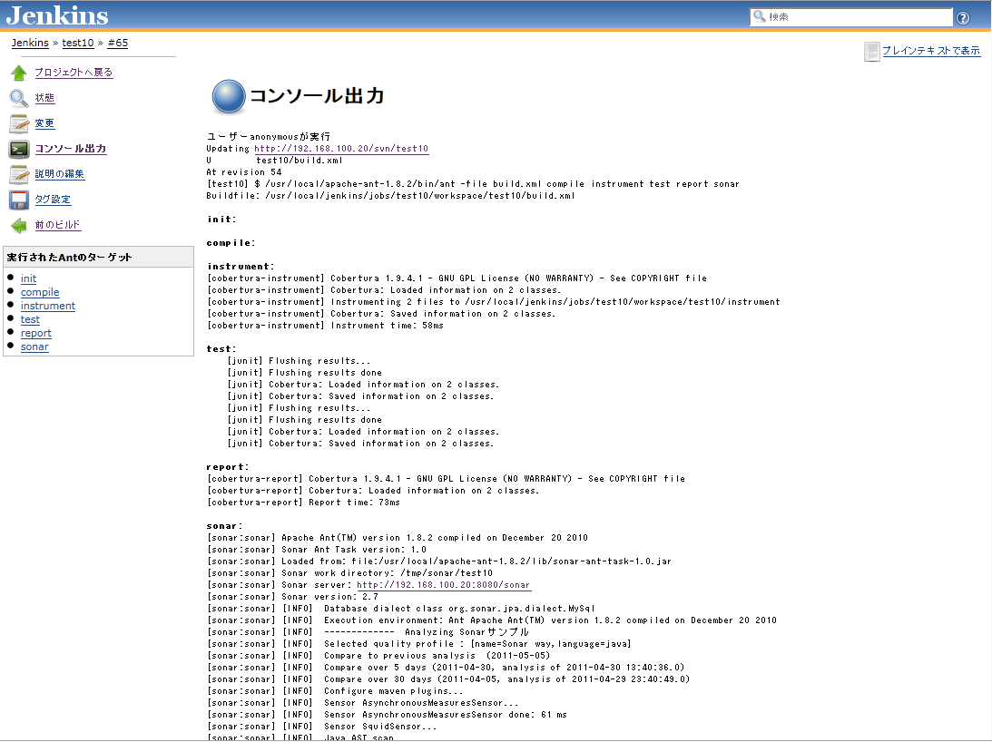This screenshot has height=742, width=992.
Task: Click the green up-arrow back-to-project icon
Action: click(x=19, y=73)
